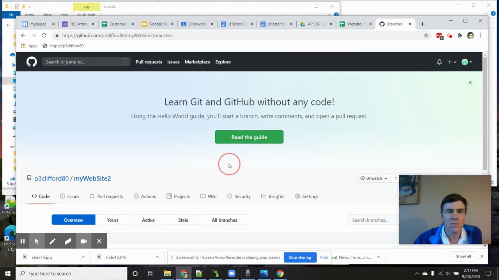Expand the Unwatch dropdown

click(x=373, y=178)
